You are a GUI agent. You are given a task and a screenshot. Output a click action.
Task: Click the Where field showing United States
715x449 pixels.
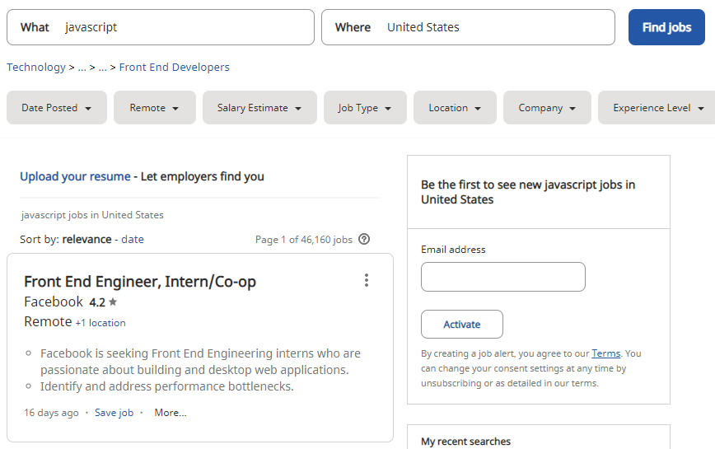[x=468, y=27]
